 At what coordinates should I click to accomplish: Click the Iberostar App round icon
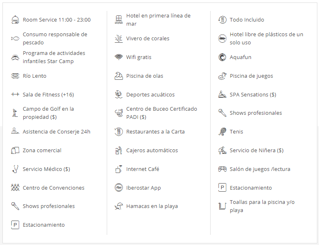(119, 188)
